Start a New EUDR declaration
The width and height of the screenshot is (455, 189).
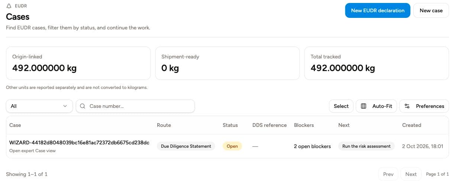pos(378,10)
